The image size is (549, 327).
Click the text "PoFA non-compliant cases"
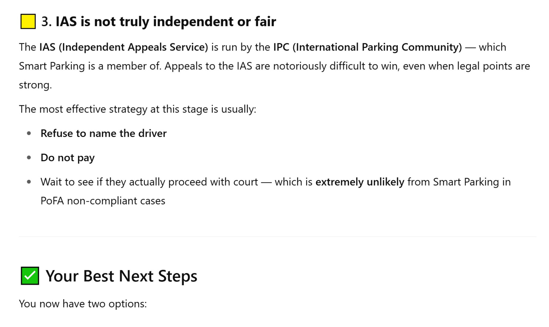pyautogui.click(x=103, y=201)
